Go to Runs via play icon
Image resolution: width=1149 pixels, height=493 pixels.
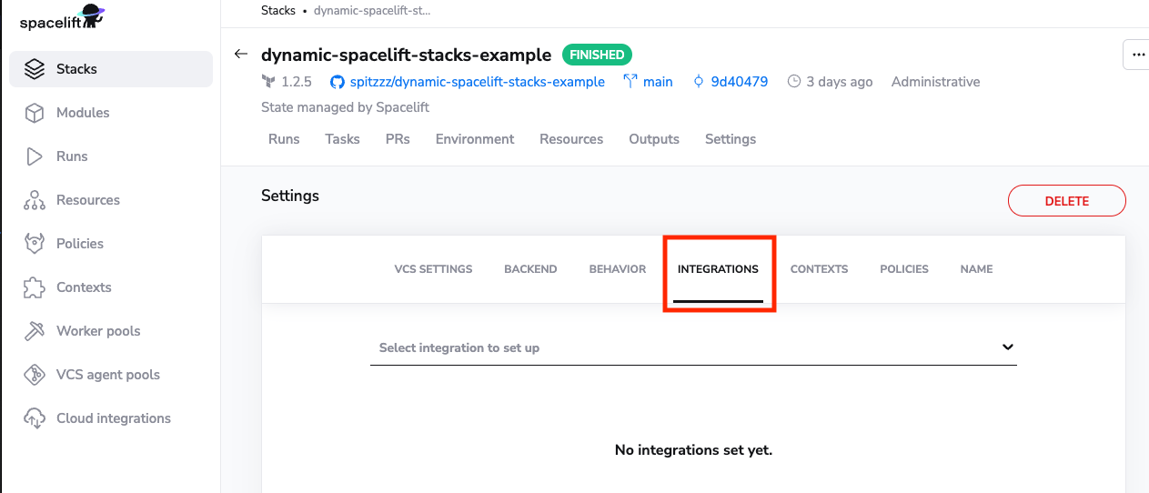pos(35,156)
